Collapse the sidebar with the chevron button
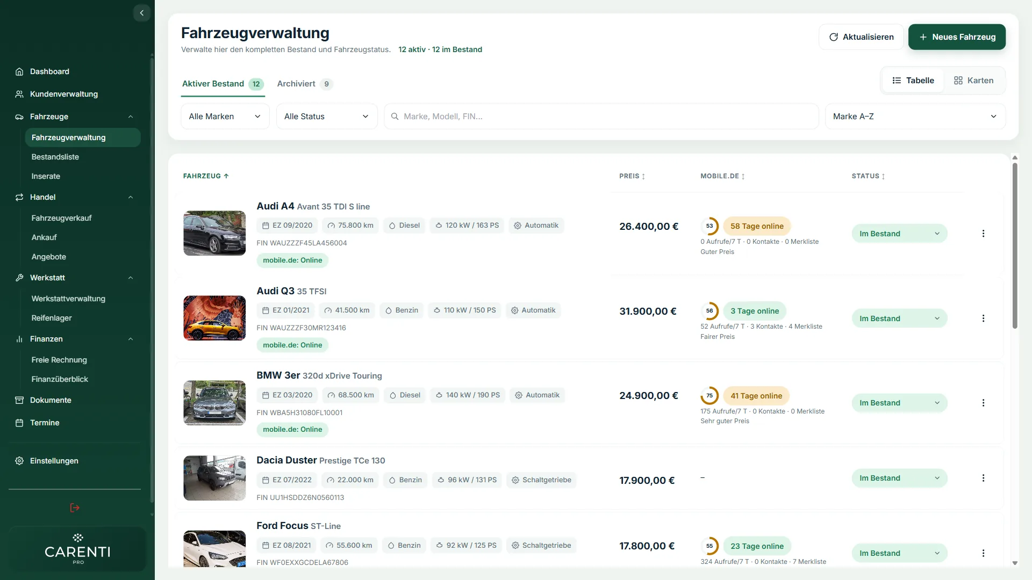Screen dimensions: 1032x580 coord(141,13)
